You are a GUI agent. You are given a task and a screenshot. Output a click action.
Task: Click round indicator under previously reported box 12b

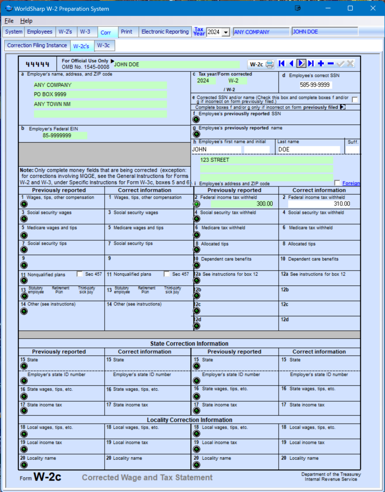click(x=196, y=295)
